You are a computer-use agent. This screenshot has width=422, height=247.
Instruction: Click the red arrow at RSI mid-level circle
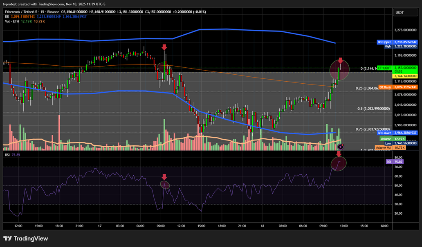pyautogui.click(x=164, y=177)
